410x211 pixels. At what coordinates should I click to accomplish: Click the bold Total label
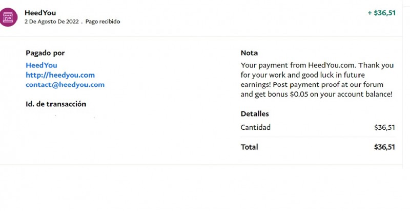250,147
